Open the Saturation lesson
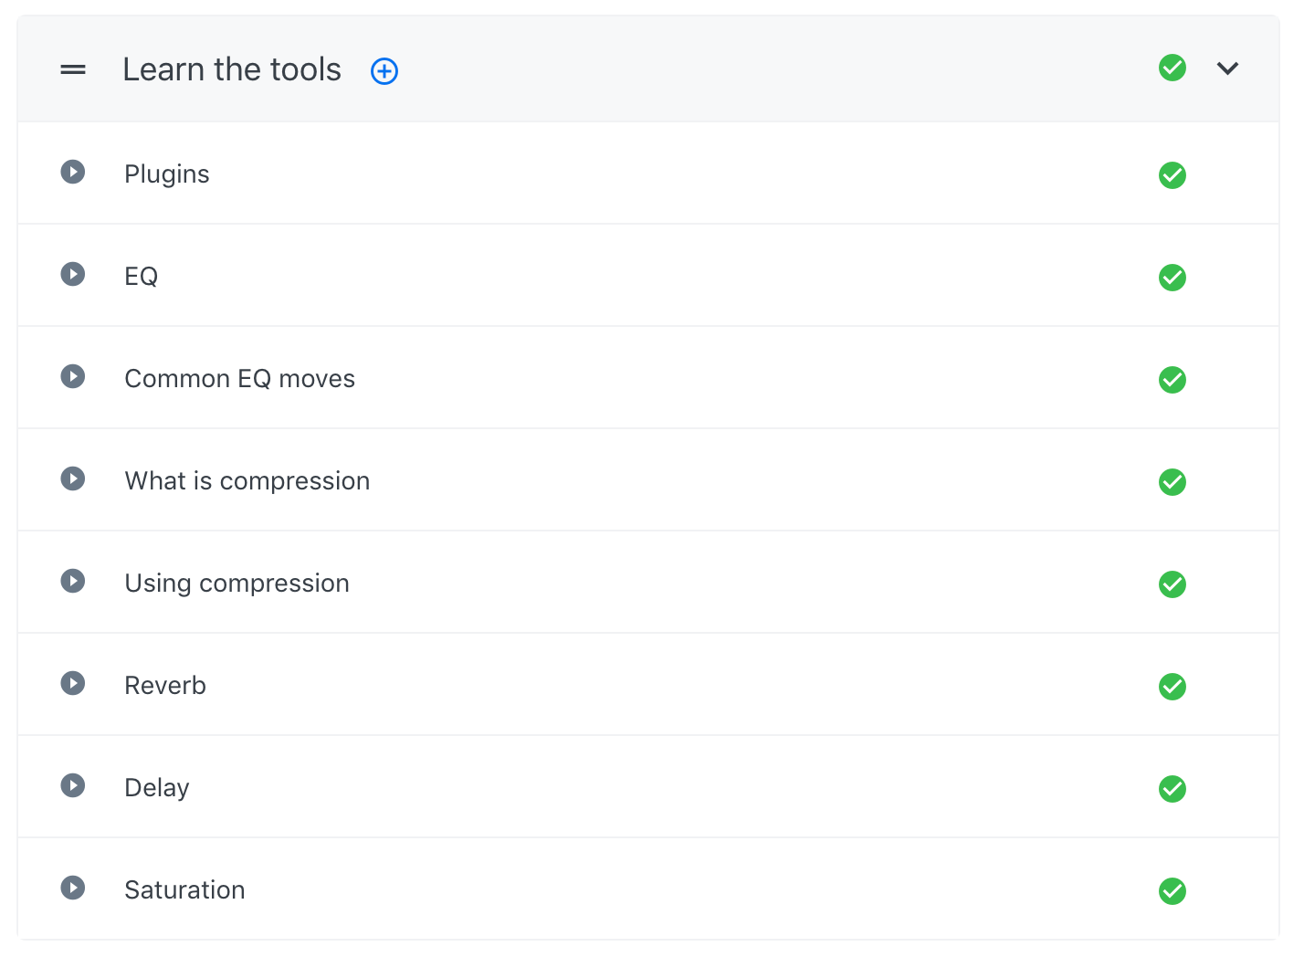 (184, 890)
